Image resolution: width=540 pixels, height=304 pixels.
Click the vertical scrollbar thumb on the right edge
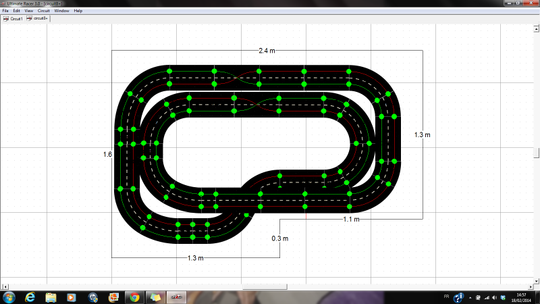click(x=537, y=153)
